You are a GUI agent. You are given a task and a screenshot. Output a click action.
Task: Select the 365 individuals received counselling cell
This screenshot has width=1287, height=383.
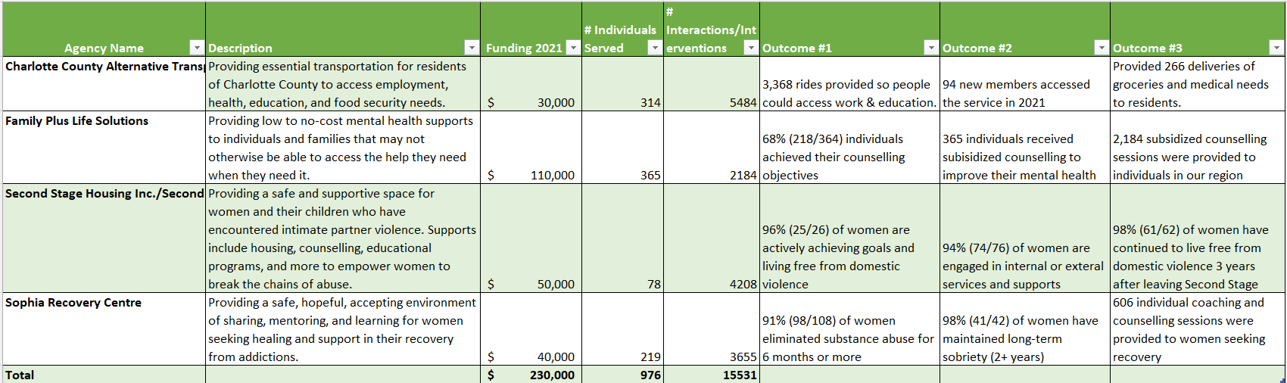1025,148
